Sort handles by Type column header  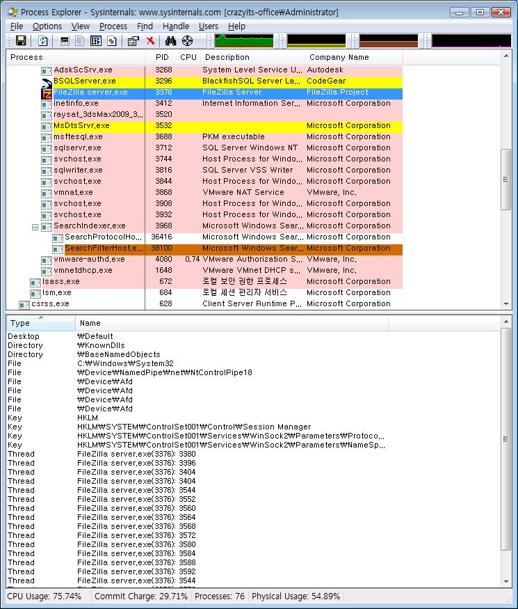41,323
